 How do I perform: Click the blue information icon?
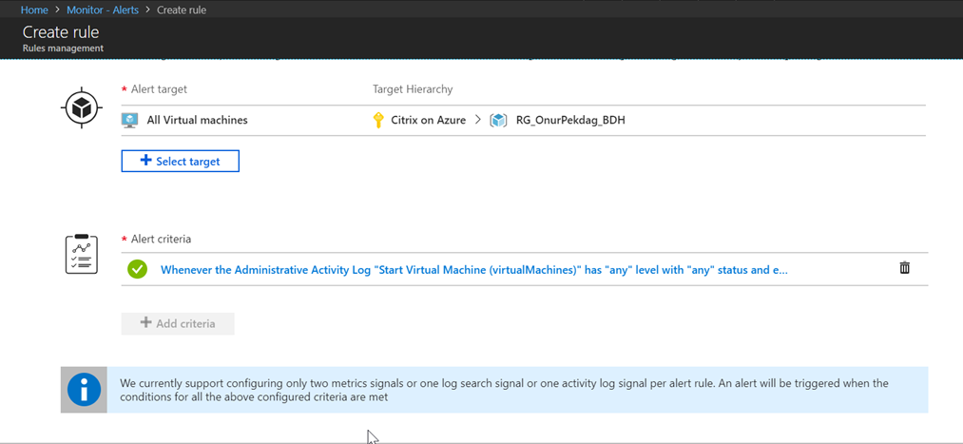(85, 390)
